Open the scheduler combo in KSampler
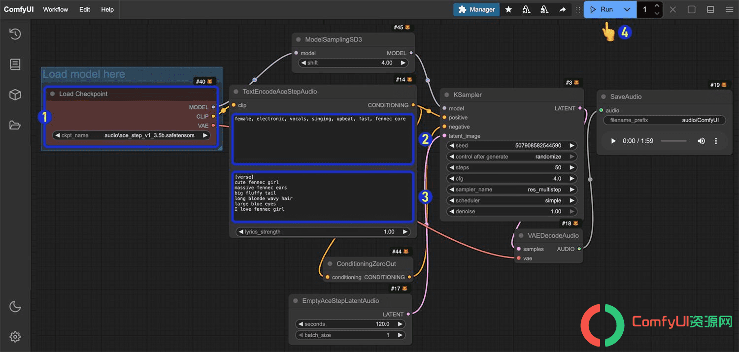739x352 pixels. point(511,200)
